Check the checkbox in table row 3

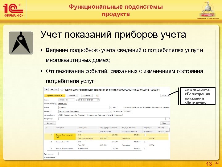pos(145,148)
